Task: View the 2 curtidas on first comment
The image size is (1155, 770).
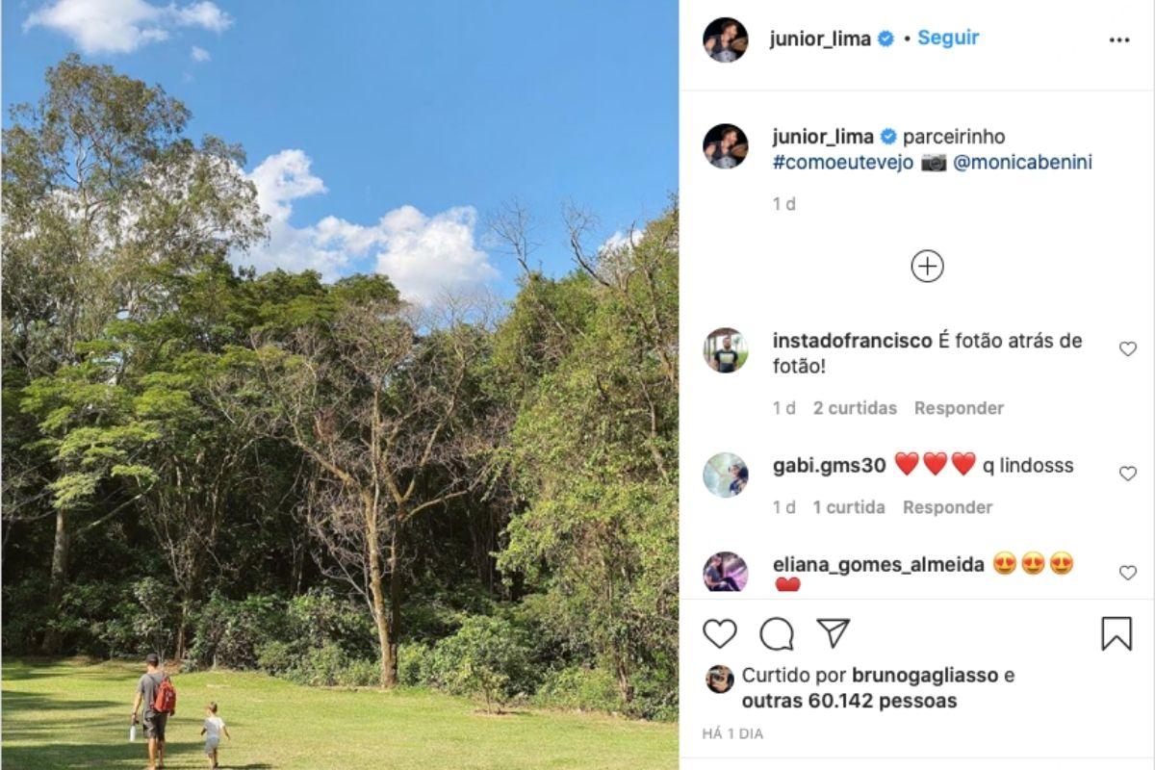Action: (x=855, y=408)
